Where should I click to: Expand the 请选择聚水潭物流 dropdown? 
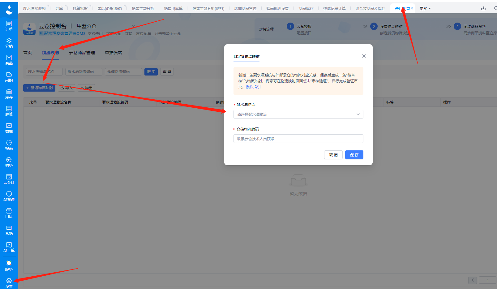point(298,114)
